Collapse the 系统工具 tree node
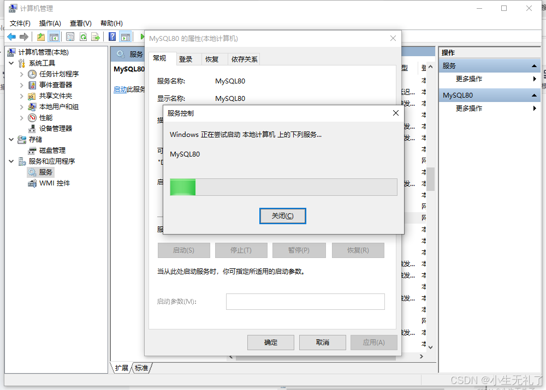Screen dimensions: 546x390 11,63
